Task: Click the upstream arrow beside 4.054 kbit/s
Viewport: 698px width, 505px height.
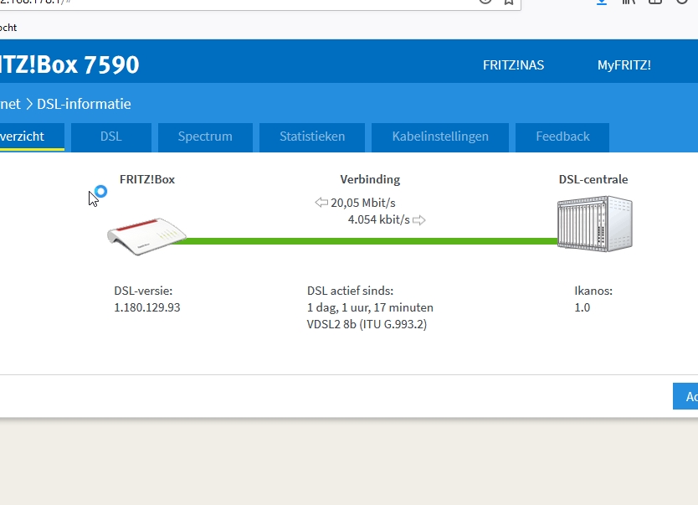Action: point(419,220)
